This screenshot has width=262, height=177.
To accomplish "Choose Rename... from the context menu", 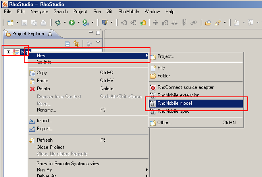I will coord(88,110).
